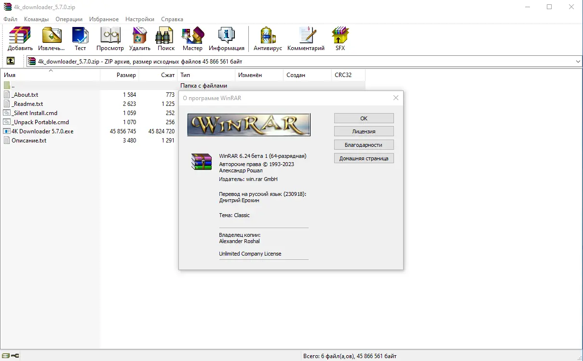Image resolution: width=583 pixels, height=361 pixels.
Task: Click the size value 3 480
Action: click(129, 141)
